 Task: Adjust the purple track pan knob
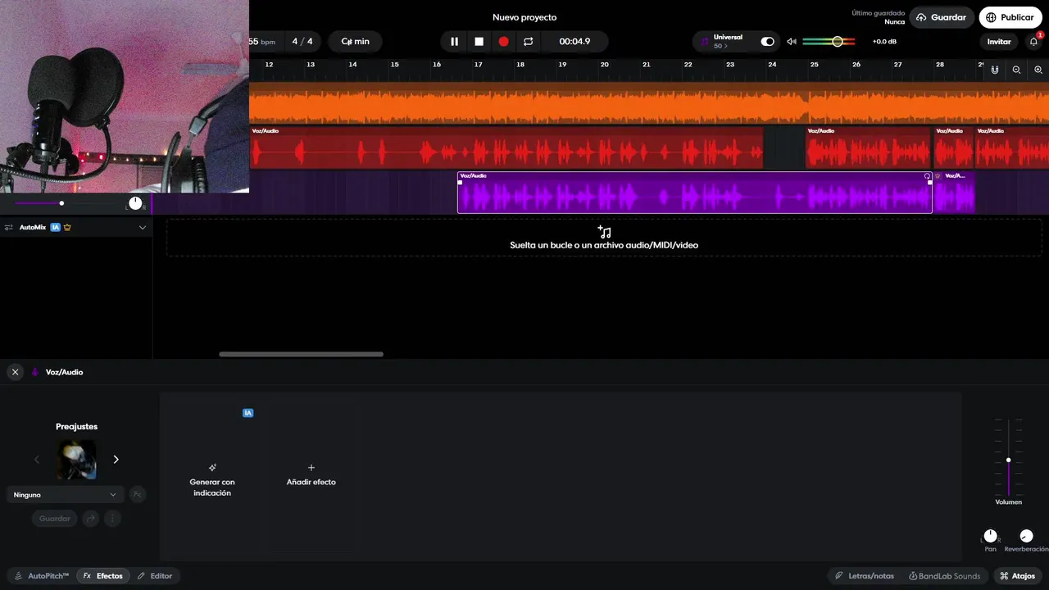click(x=135, y=203)
